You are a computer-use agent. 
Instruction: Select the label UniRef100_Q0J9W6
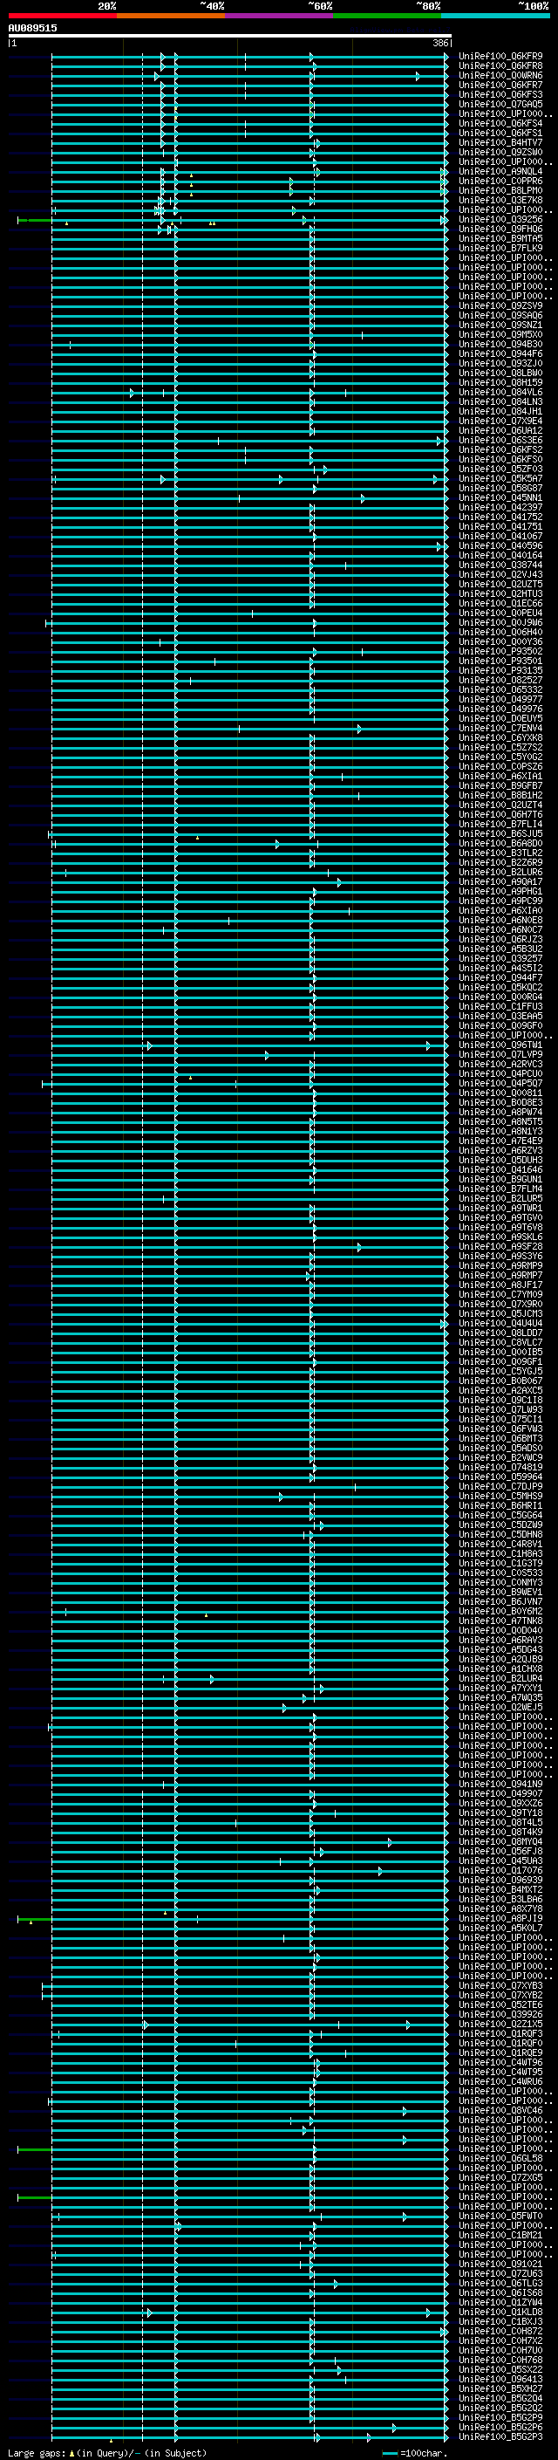click(500, 623)
